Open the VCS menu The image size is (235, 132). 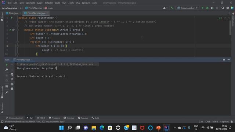tap(78, 3)
